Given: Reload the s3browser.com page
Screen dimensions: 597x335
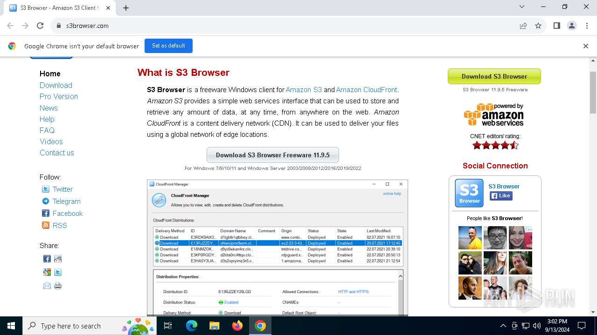Looking at the screenshot, I should tap(40, 26).
